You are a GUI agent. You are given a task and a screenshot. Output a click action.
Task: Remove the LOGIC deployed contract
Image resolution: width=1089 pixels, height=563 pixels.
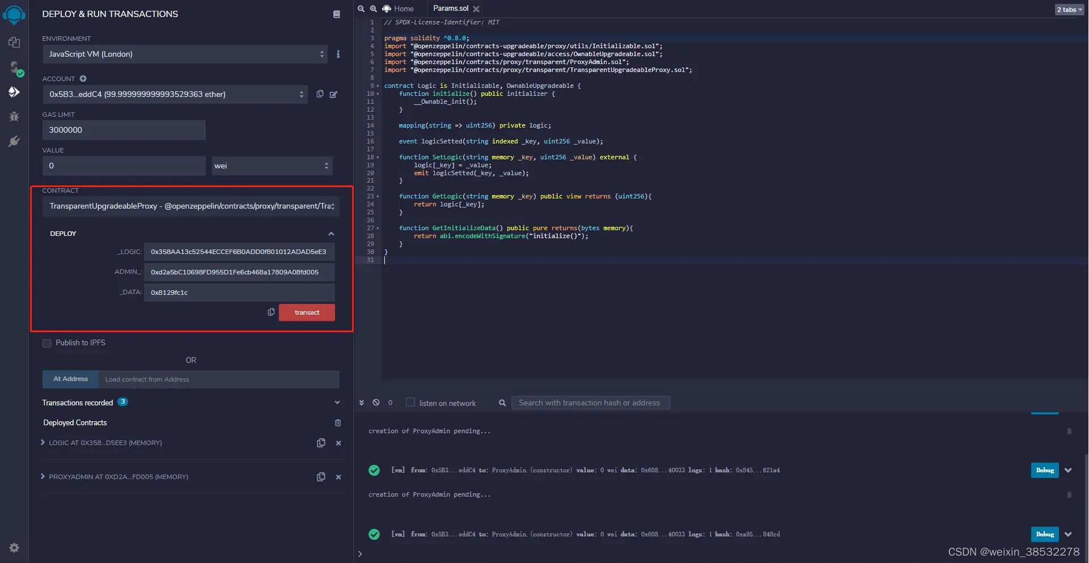pos(338,443)
